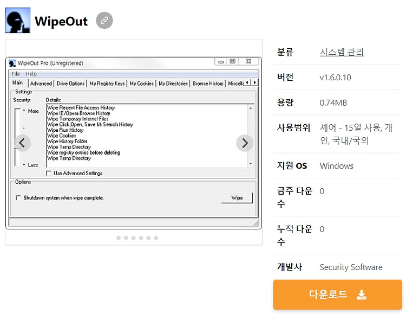Viewport: 406px width, 314px height.
Task: Click the Wipe button
Action: (x=237, y=198)
